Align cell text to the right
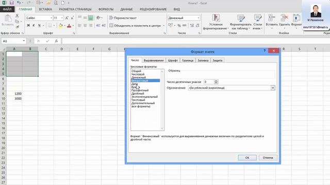Viewport: 330px width, 185px height. click(91, 26)
